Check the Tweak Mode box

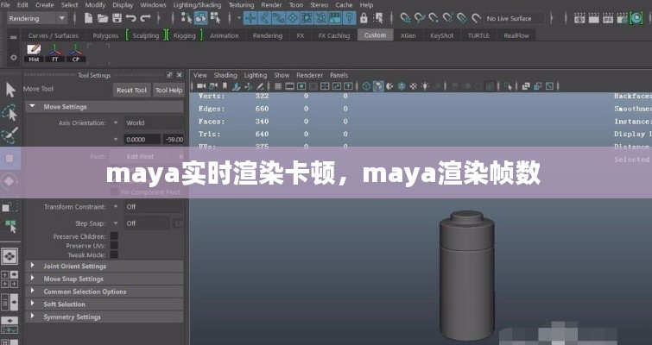tap(114, 255)
